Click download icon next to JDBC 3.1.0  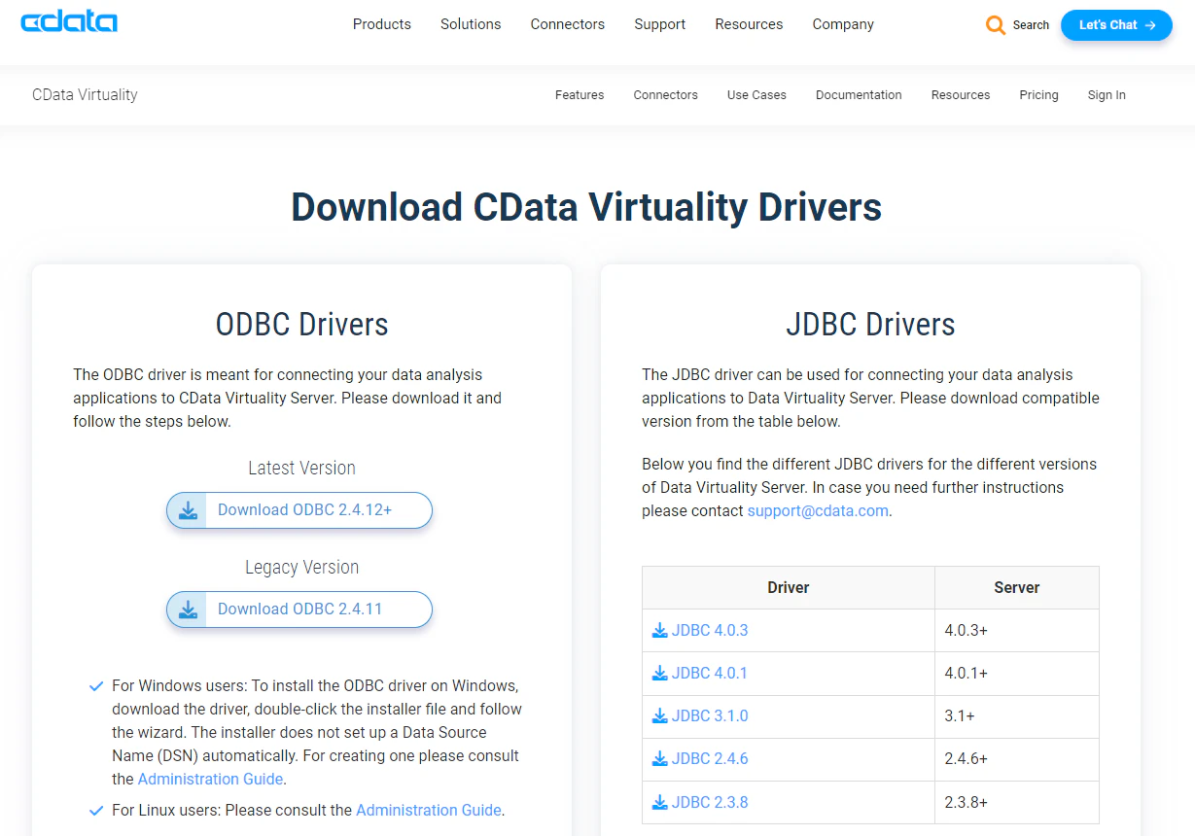[x=660, y=715]
